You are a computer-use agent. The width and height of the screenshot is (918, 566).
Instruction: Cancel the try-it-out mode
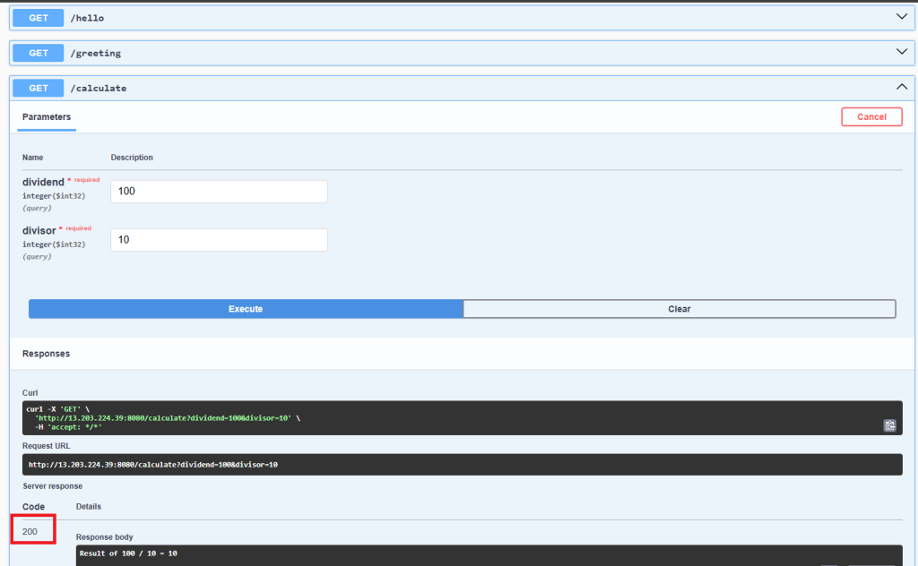[871, 117]
